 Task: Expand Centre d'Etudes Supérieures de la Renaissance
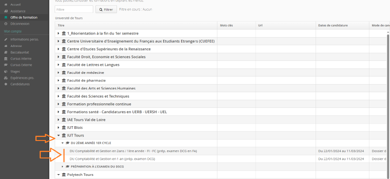[x=58, y=49]
